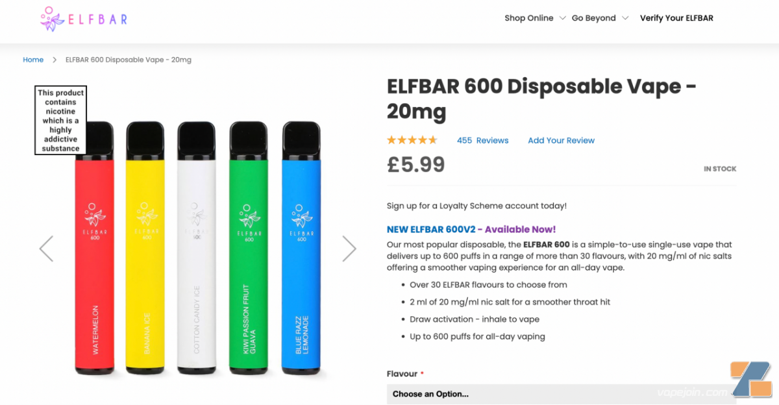Show the previous product image

46,249
